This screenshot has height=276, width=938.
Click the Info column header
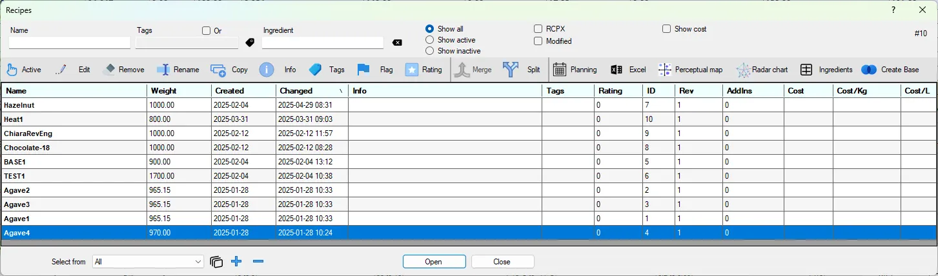445,91
